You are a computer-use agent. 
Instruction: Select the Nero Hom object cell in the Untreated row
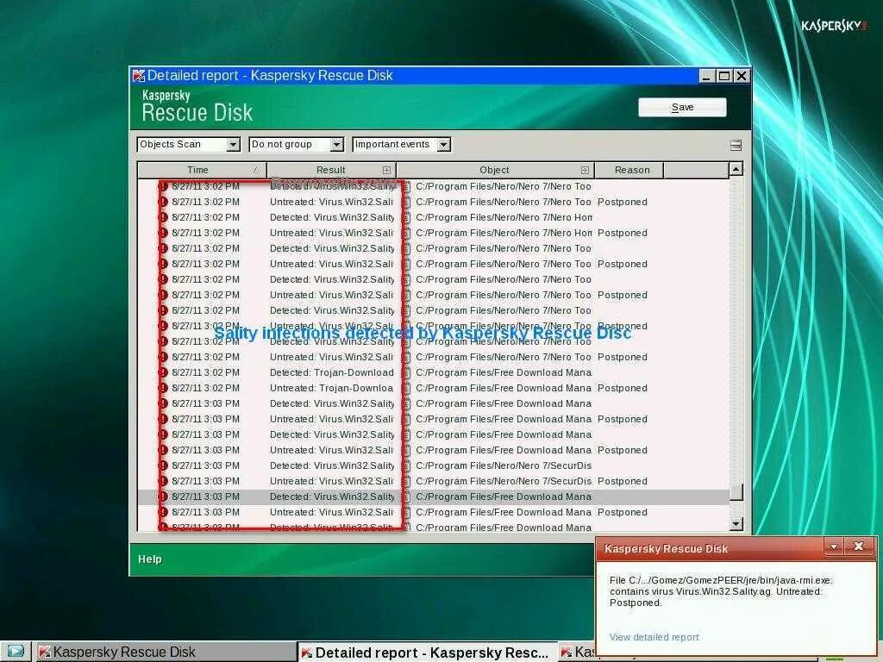(504, 233)
